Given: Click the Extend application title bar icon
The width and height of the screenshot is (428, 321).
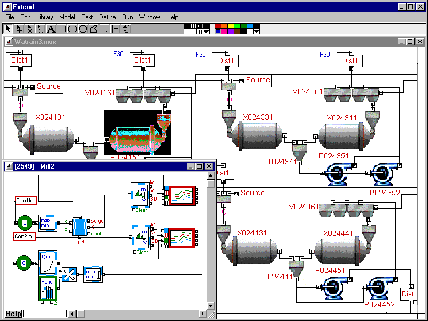Looking at the screenshot, I should [x=7, y=7].
